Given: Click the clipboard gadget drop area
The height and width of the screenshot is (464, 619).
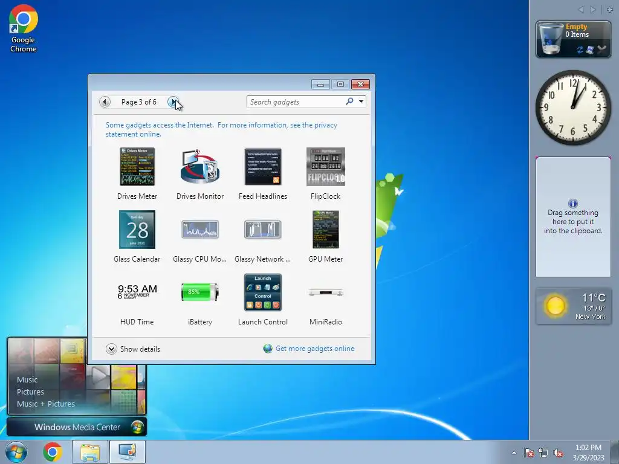Looking at the screenshot, I should coord(573,217).
